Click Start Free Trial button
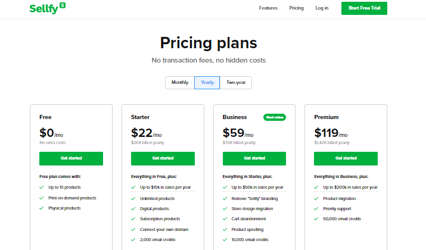 [x=364, y=8]
